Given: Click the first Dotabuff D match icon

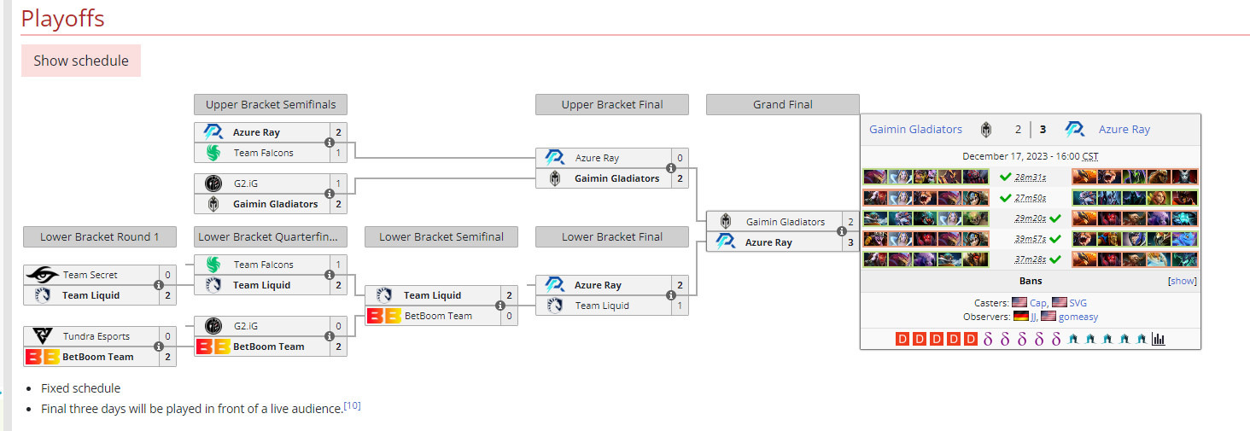Looking at the screenshot, I should [902, 339].
